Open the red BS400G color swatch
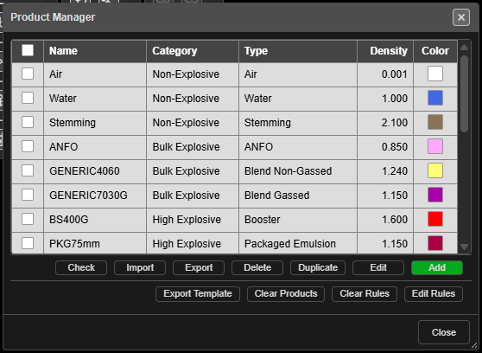 point(435,219)
